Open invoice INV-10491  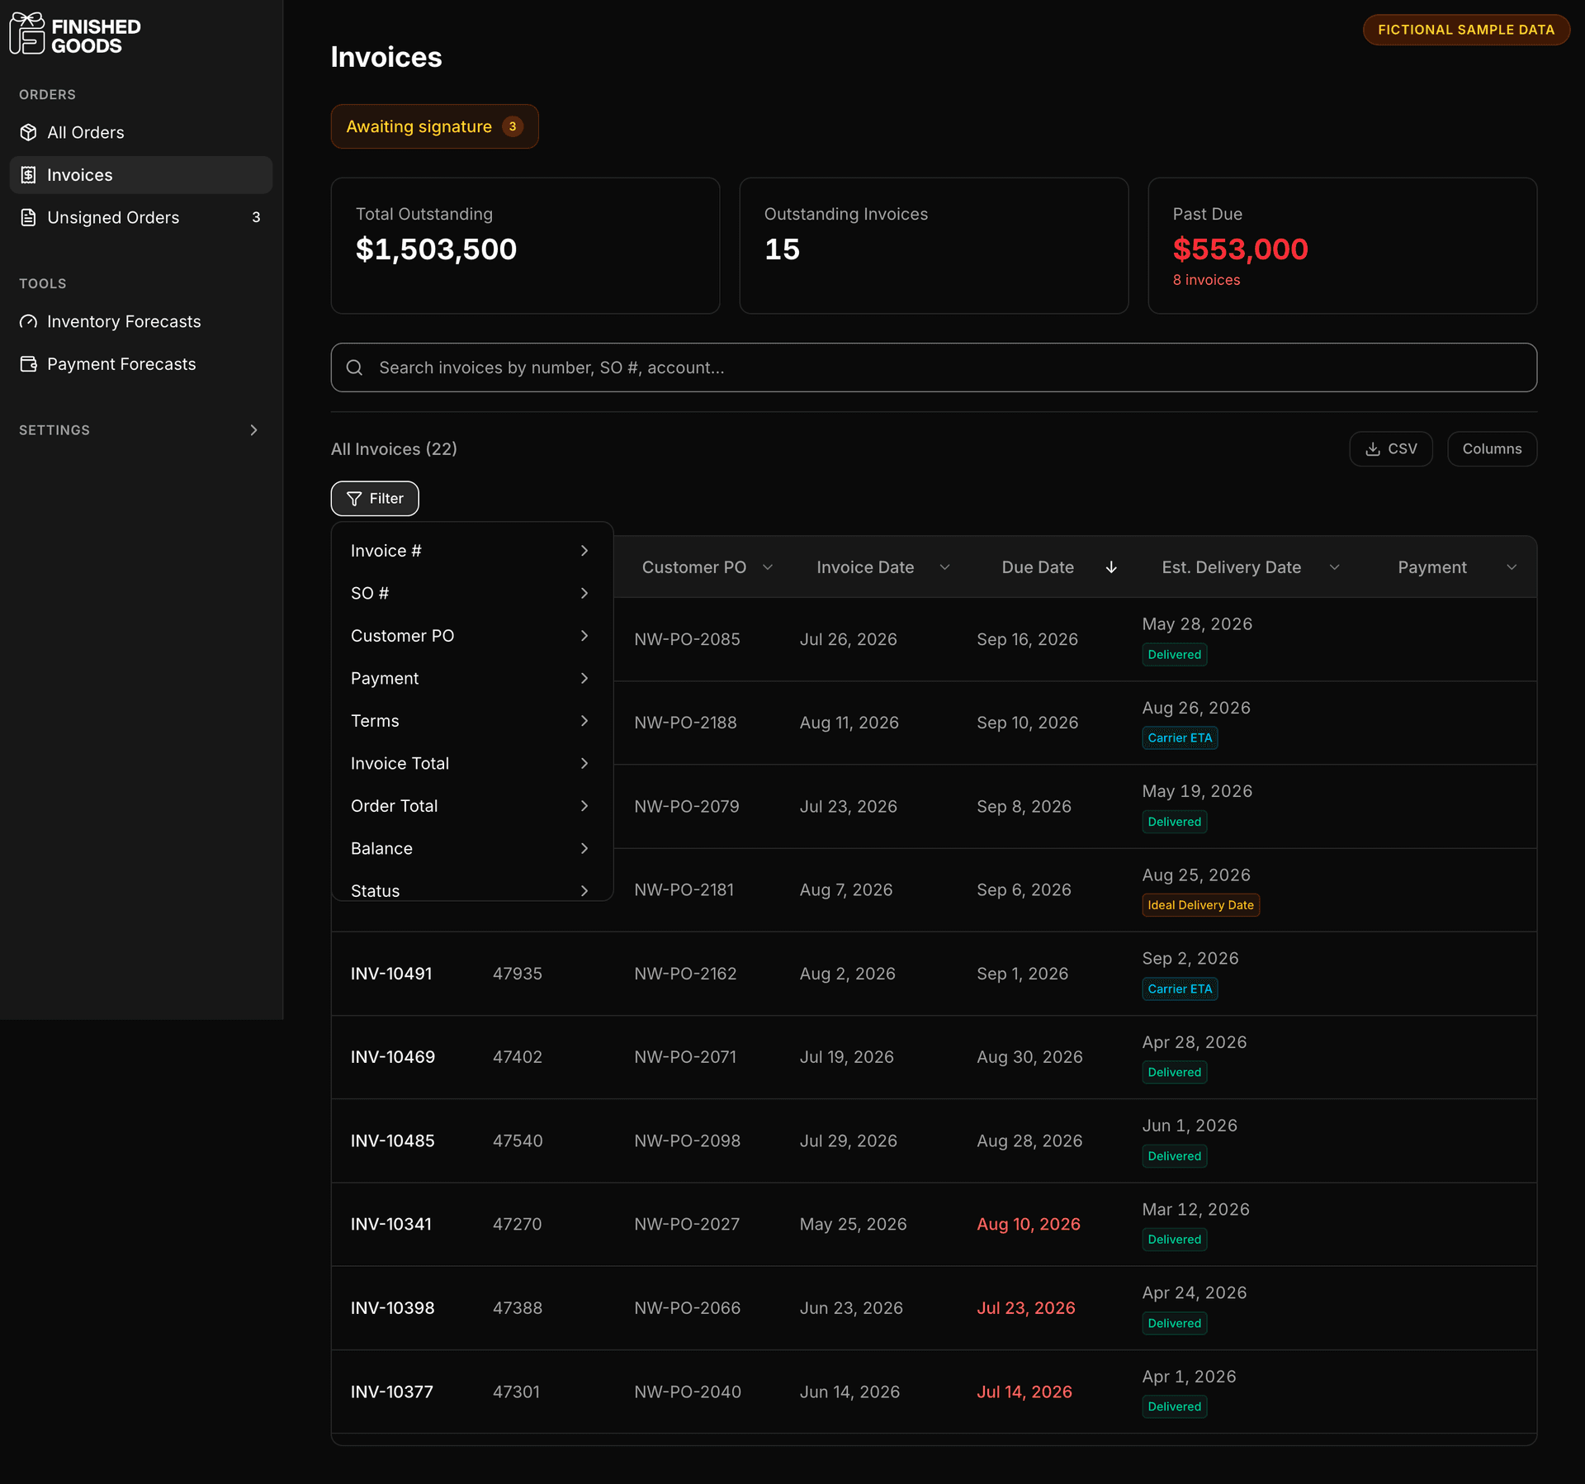tap(391, 974)
